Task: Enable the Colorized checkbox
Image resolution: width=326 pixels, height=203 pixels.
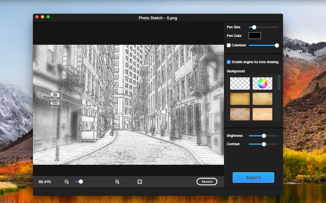Action: (x=229, y=45)
